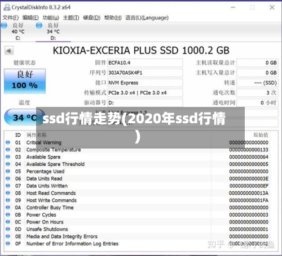Select the Composite Temperature attribute name

(54, 150)
